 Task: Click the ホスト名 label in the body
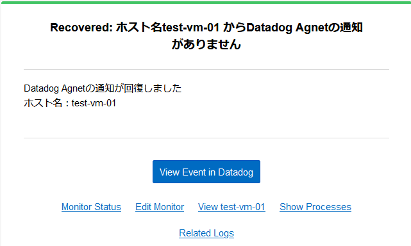[43, 103]
